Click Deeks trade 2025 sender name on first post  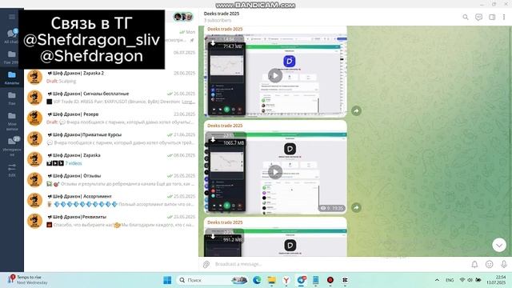[x=225, y=29]
